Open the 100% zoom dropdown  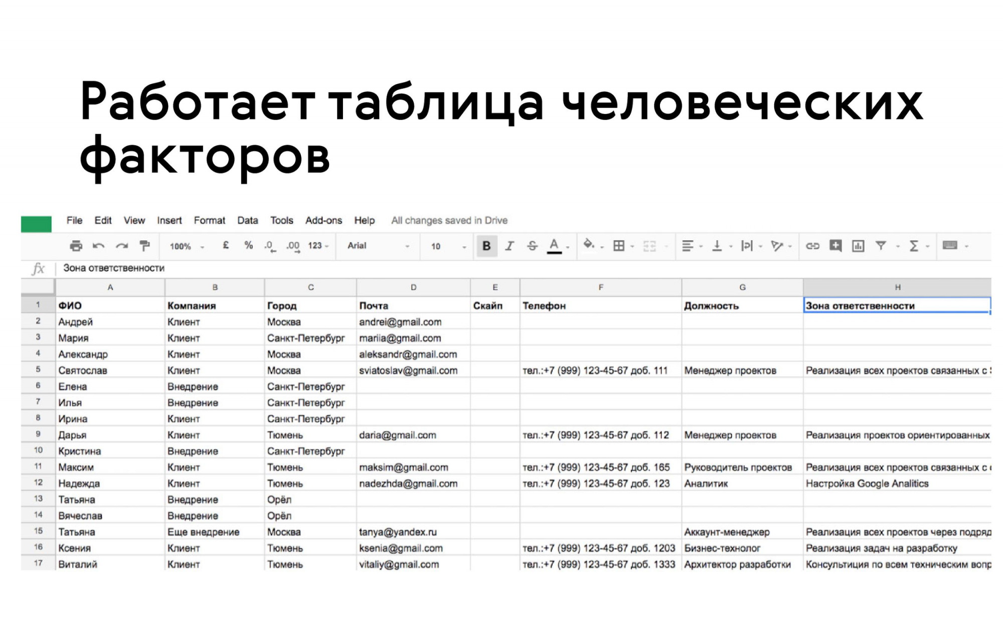click(187, 246)
